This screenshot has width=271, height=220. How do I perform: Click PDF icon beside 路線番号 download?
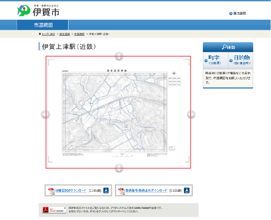click(122, 191)
